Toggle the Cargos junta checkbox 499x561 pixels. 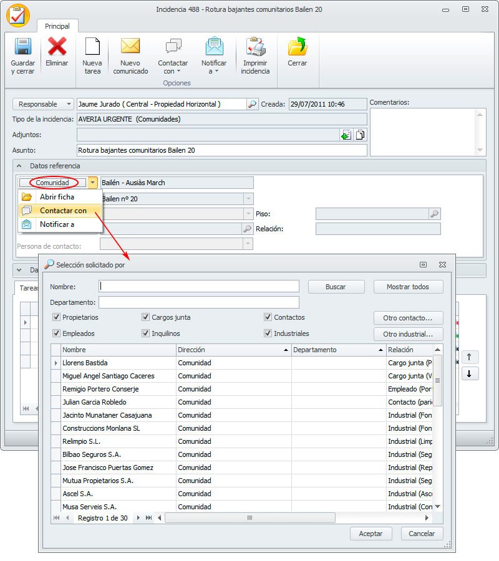pyautogui.click(x=145, y=317)
